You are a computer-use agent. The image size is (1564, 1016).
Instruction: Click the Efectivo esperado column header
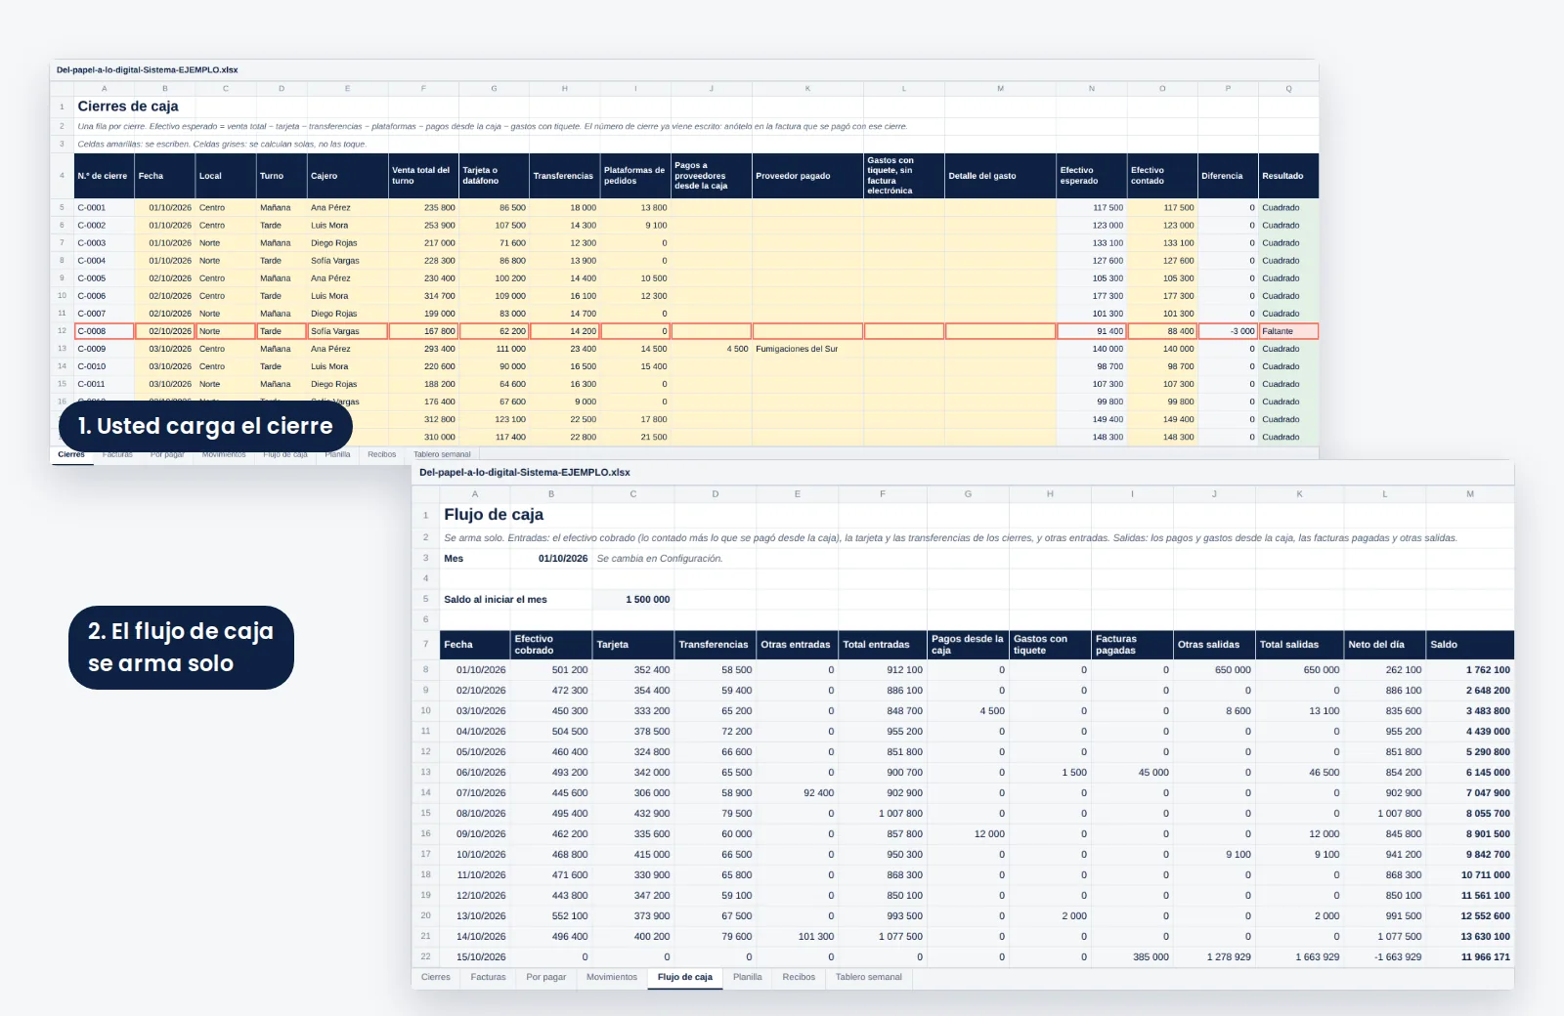[1092, 176]
